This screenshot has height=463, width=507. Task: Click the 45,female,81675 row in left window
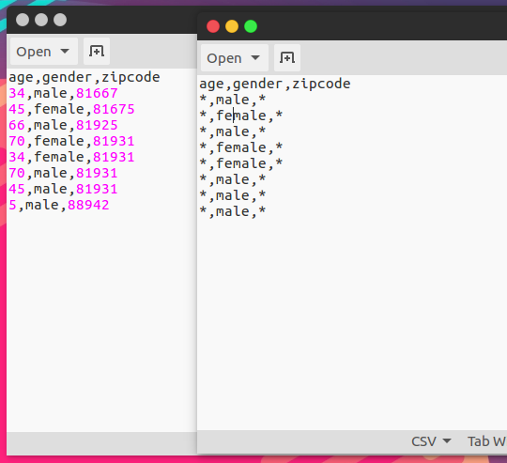pos(71,109)
